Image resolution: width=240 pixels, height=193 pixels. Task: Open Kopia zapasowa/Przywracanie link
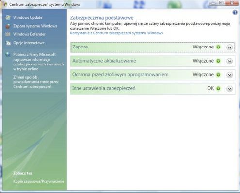(39, 181)
